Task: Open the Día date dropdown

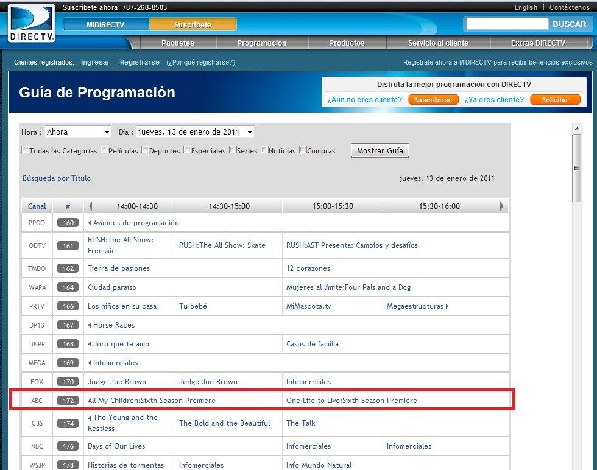Action: [x=196, y=132]
